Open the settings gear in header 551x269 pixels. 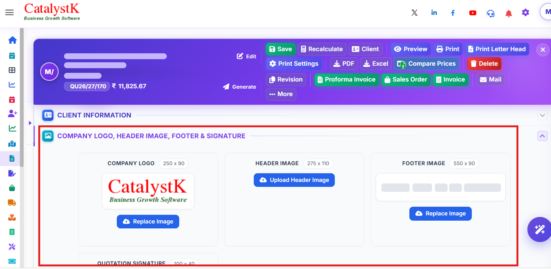[x=526, y=13]
